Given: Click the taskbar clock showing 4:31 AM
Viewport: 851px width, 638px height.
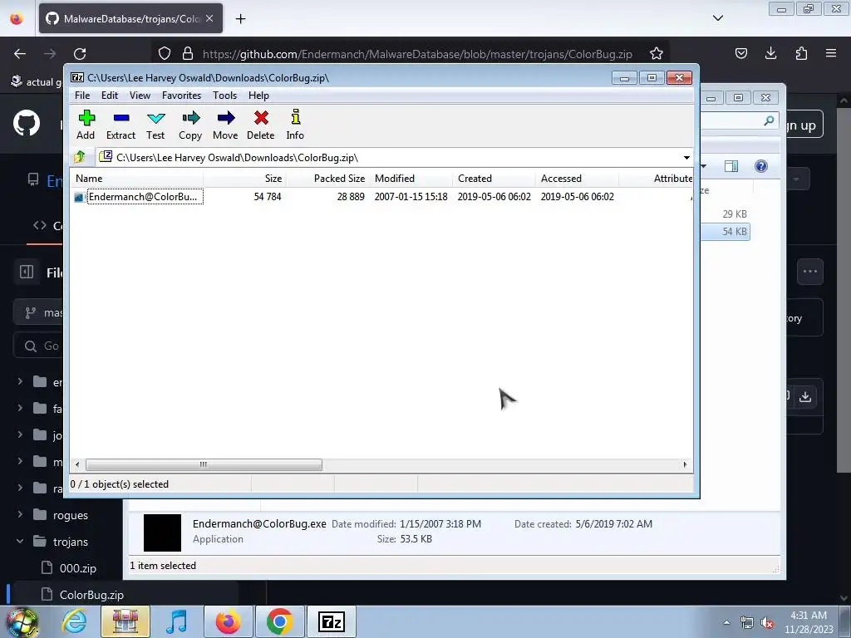Looking at the screenshot, I should [809, 622].
